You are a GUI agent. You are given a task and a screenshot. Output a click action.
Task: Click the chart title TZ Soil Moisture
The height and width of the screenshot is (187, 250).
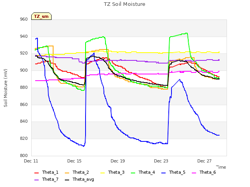(x=125, y=4)
